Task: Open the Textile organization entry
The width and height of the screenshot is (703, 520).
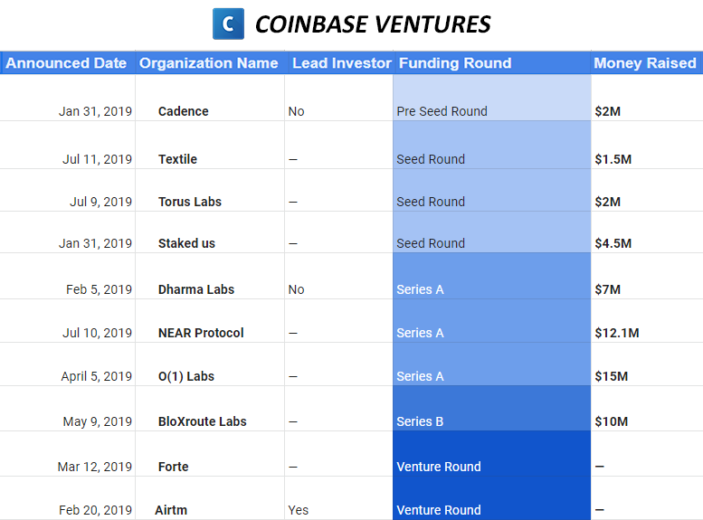Action: 177,159
